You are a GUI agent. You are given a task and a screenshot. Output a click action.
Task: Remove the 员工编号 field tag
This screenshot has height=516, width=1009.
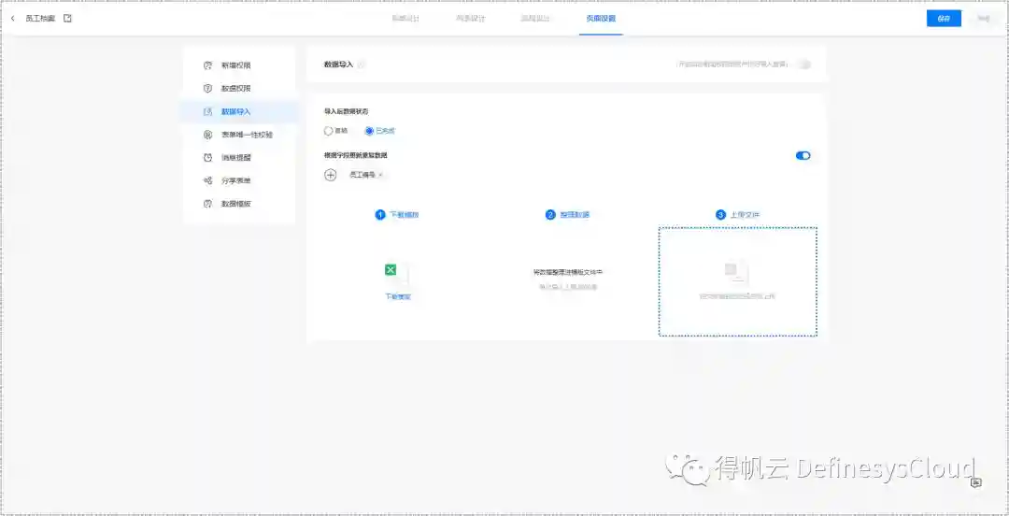(x=380, y=175)
